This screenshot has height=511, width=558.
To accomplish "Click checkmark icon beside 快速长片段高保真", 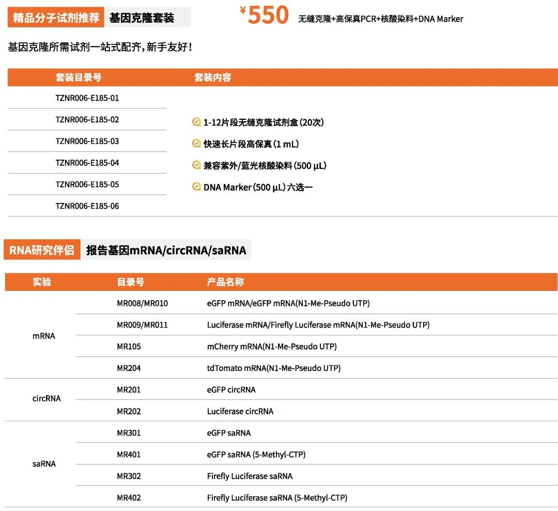I will pyautogui.click(x=196, y=144).
